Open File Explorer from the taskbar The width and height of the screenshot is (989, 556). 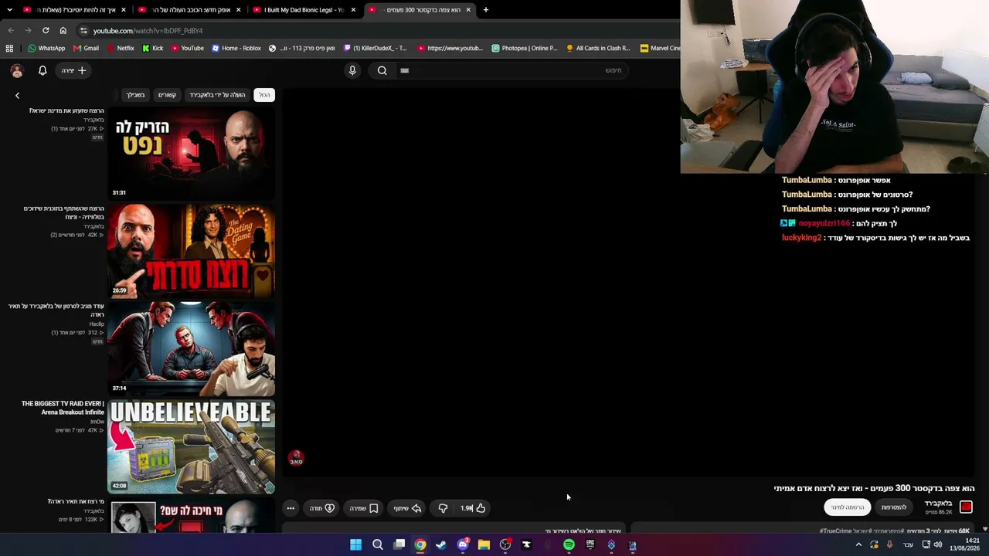point(484,544)
